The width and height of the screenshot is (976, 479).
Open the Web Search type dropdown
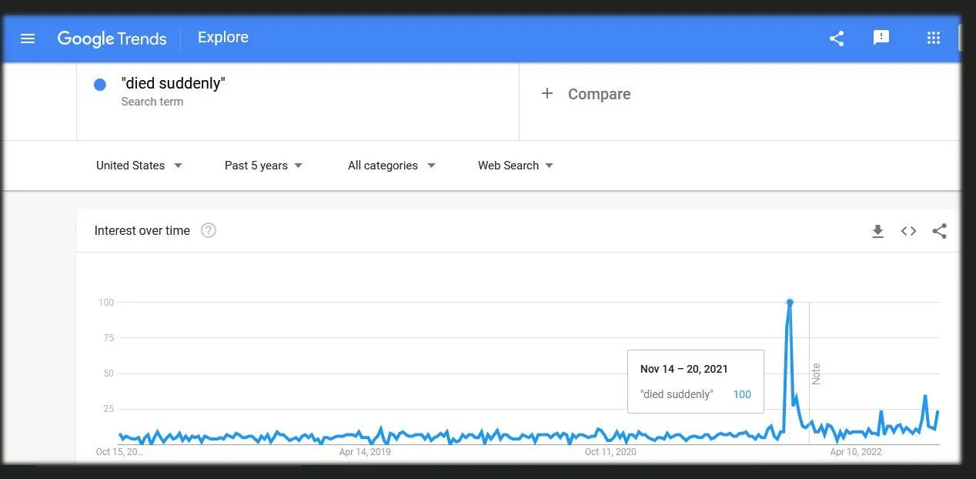pyautogui.click(x=515, y=166)
